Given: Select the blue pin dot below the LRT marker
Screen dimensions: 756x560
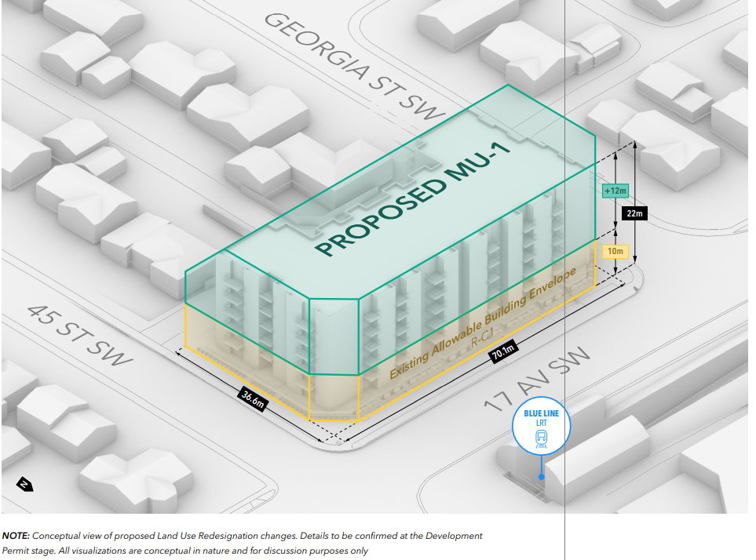Looking at the screenshot, I should tap(541, 476).
